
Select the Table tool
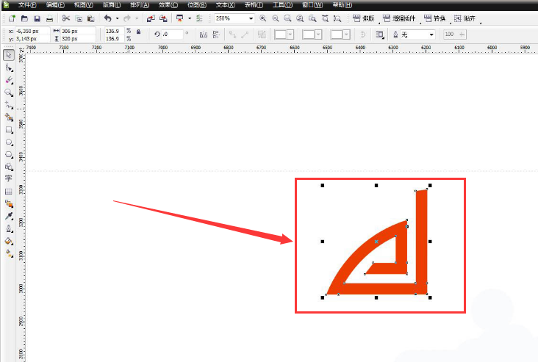(x=9, y=192)
